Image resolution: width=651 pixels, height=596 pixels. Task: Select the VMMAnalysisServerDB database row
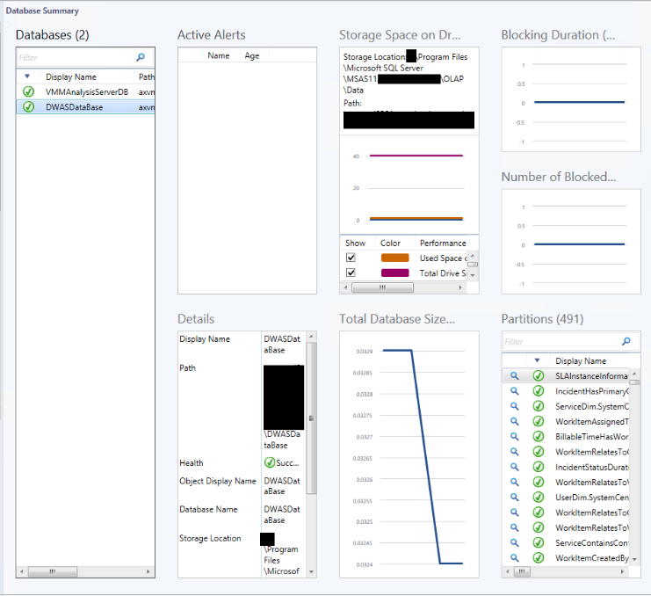[86, 91]
